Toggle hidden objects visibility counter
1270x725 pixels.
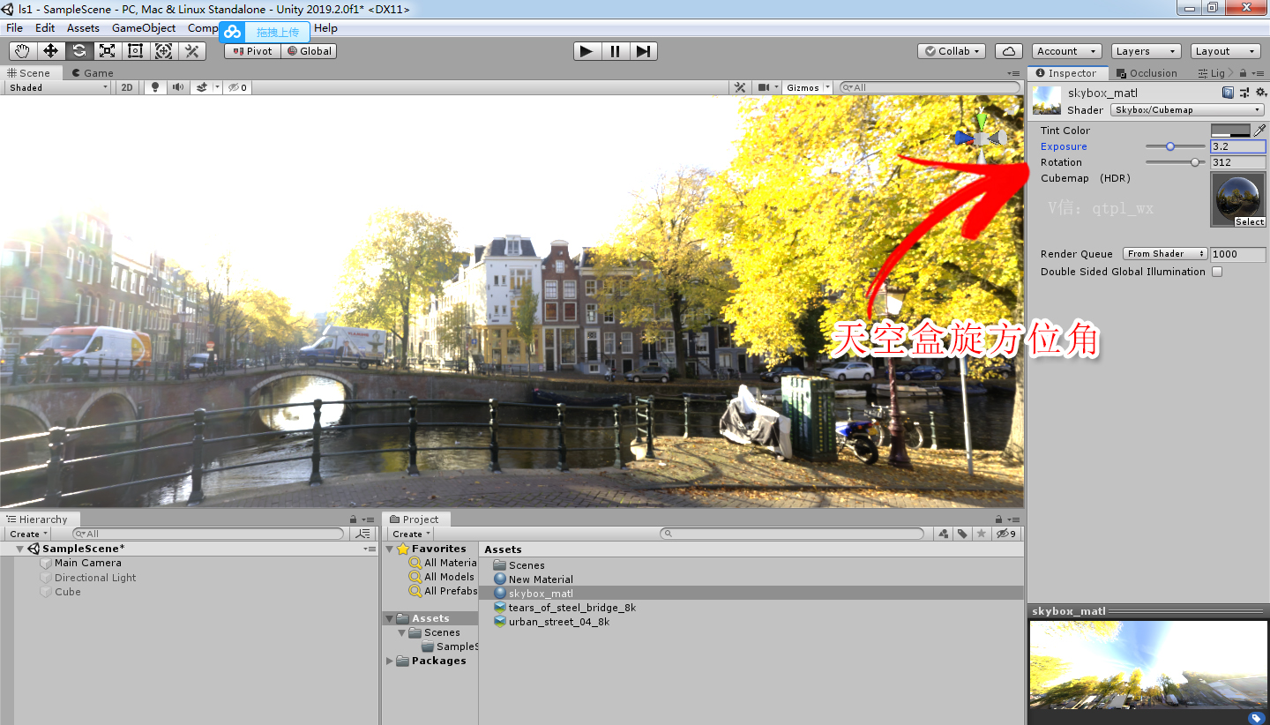(238, 87)
